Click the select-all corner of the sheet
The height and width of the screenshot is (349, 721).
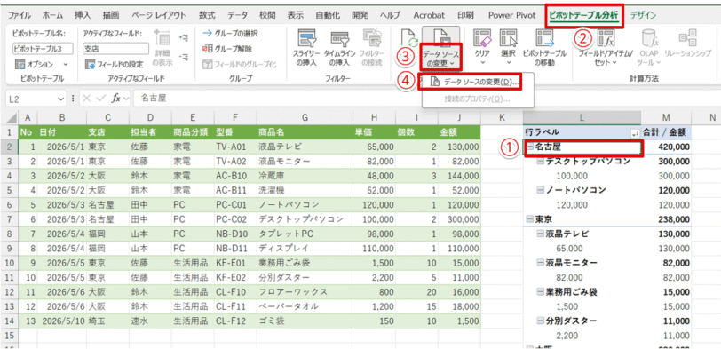9,118
